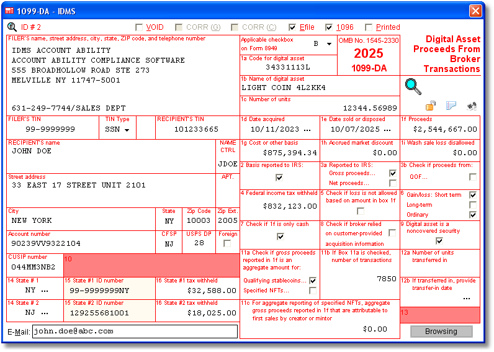Click the USPS DP field 28

tap(199, 243)
